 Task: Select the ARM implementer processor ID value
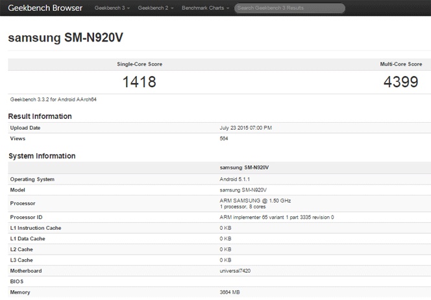[277, 218]
